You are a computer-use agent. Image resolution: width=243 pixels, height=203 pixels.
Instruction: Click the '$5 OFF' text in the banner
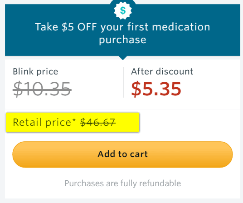(x=79, y=27)
